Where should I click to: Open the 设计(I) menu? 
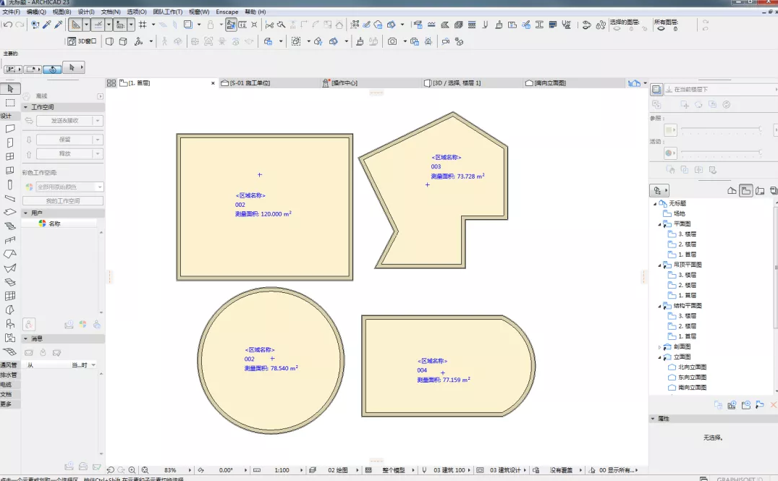86,12
